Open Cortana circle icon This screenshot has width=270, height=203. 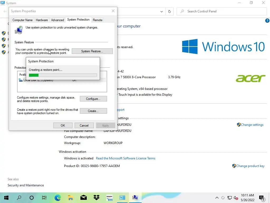click(x=32, y=198)
